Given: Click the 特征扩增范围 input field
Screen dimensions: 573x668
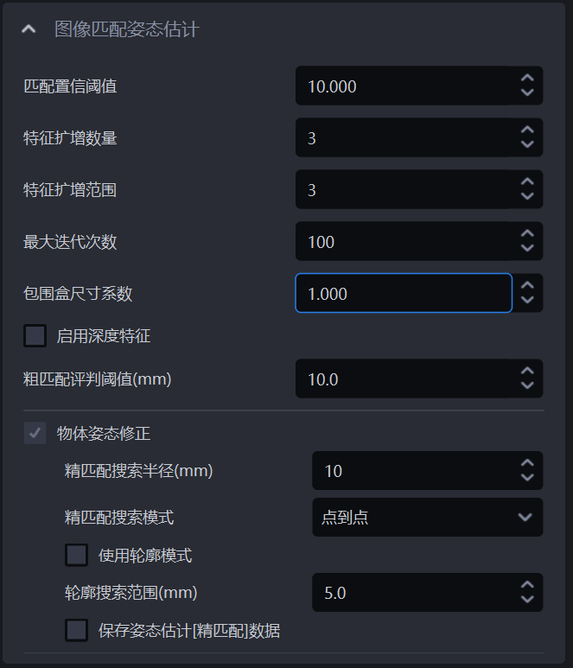Looking at the screenshot, I should tap(403, 190).
